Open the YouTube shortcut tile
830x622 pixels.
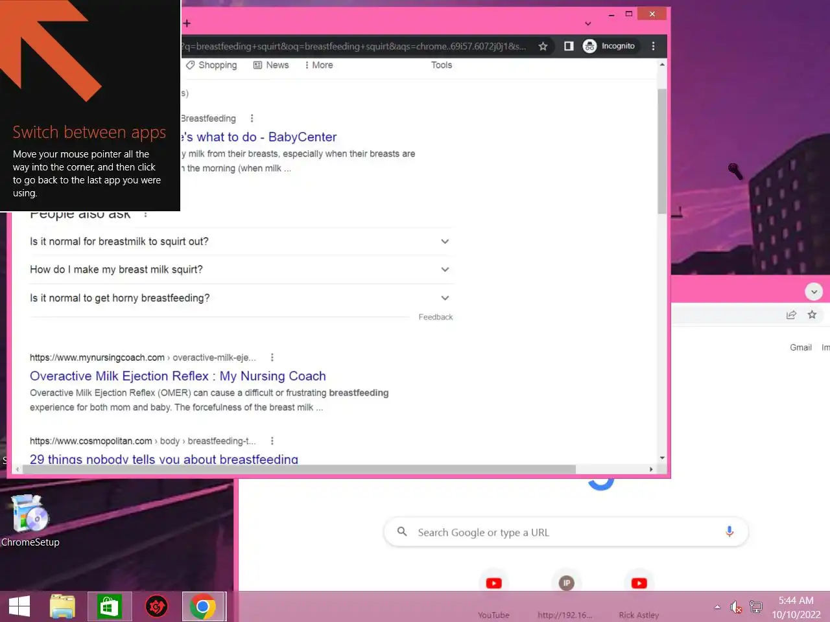click(493, 595)
